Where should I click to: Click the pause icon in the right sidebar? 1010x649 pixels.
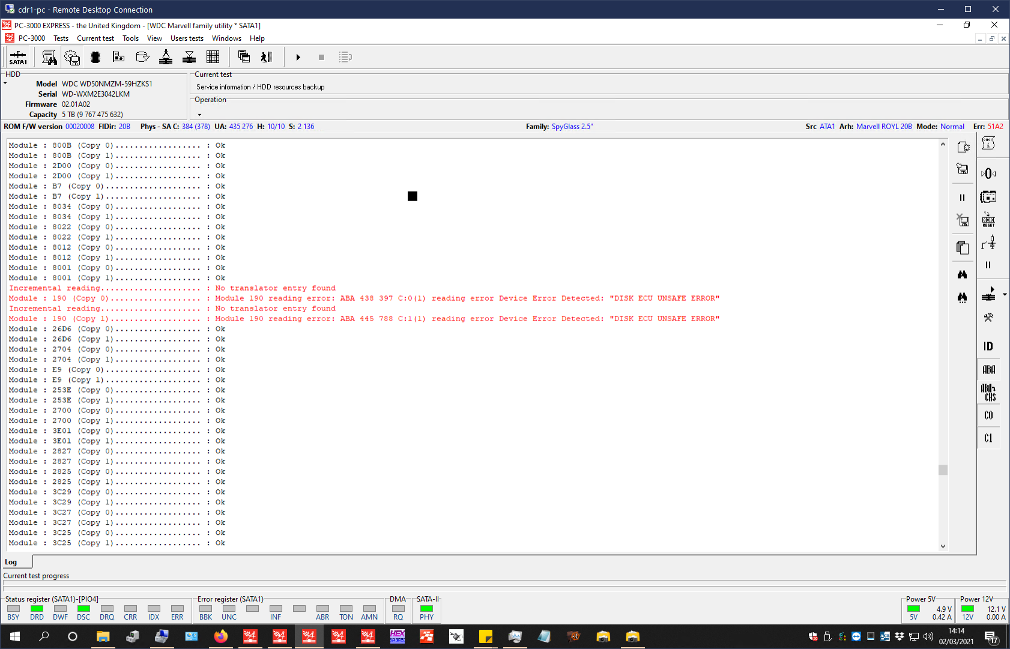click(x=988, y=265)
